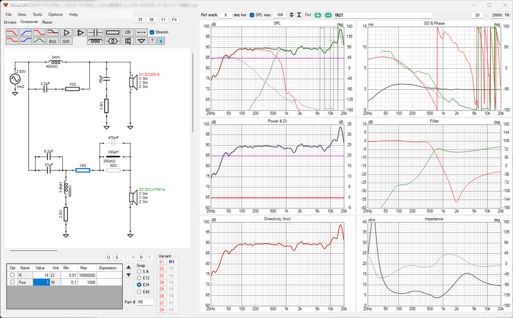Add a transformer component
513x318 pixels.
pos(112,41)
